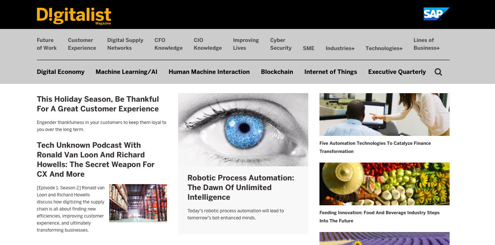The width and height of the screenshot is (495, 245).
Task: Click the "[Episode 1, Season 2]" podcast description
Action: (71, 209)
